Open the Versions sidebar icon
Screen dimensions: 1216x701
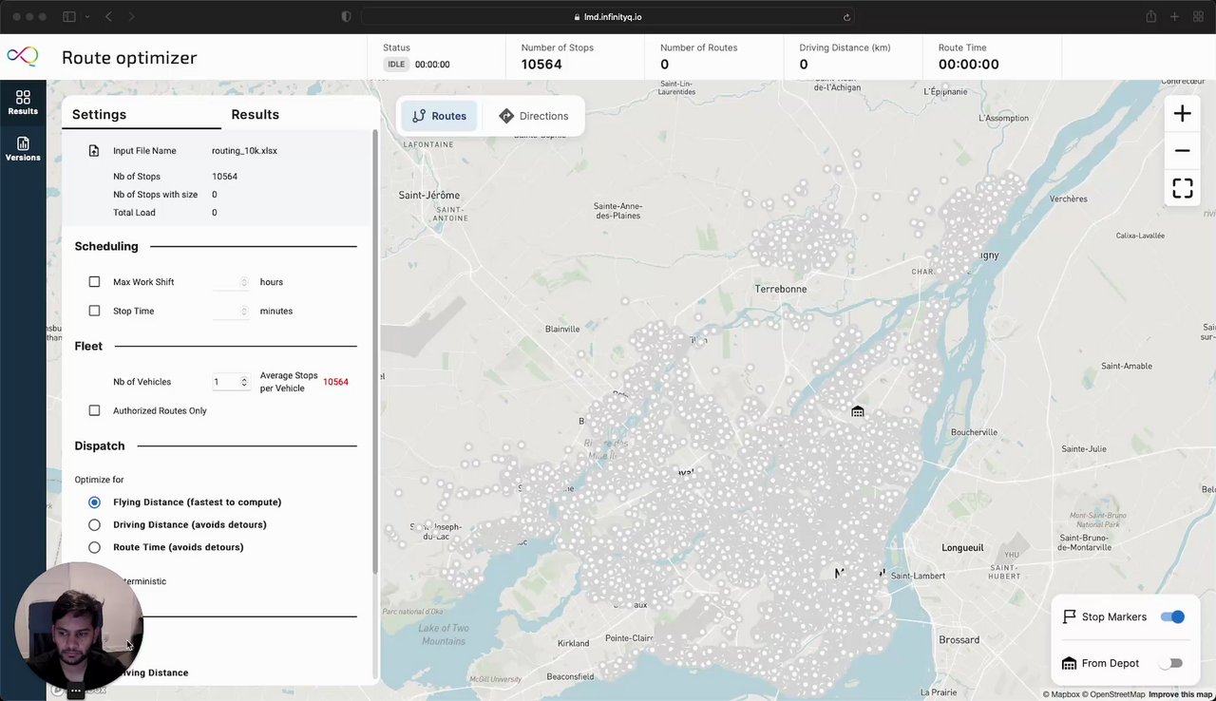coord(23,149)
